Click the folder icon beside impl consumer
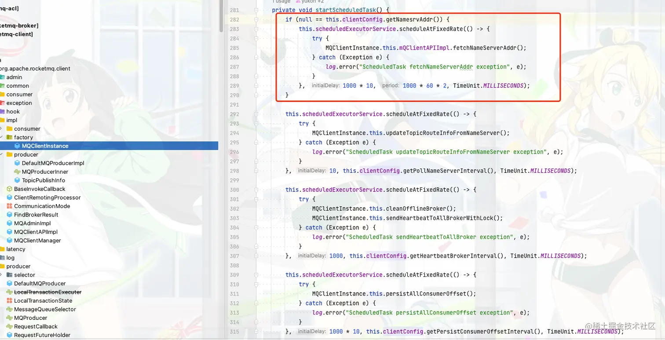 point(9,129)
